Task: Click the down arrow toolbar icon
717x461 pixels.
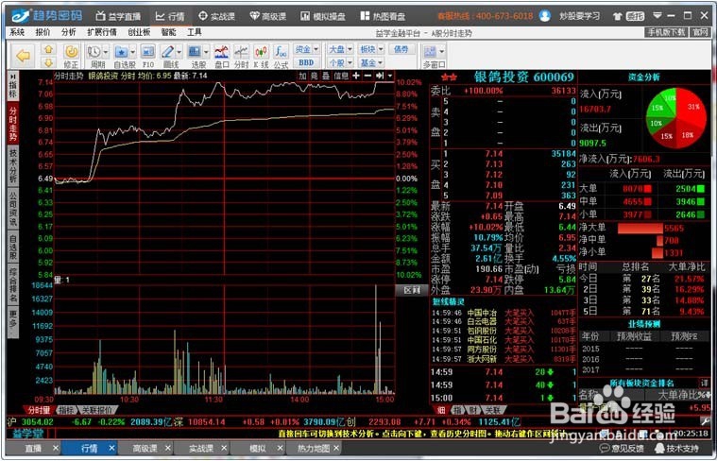Action: pos(48,62)
